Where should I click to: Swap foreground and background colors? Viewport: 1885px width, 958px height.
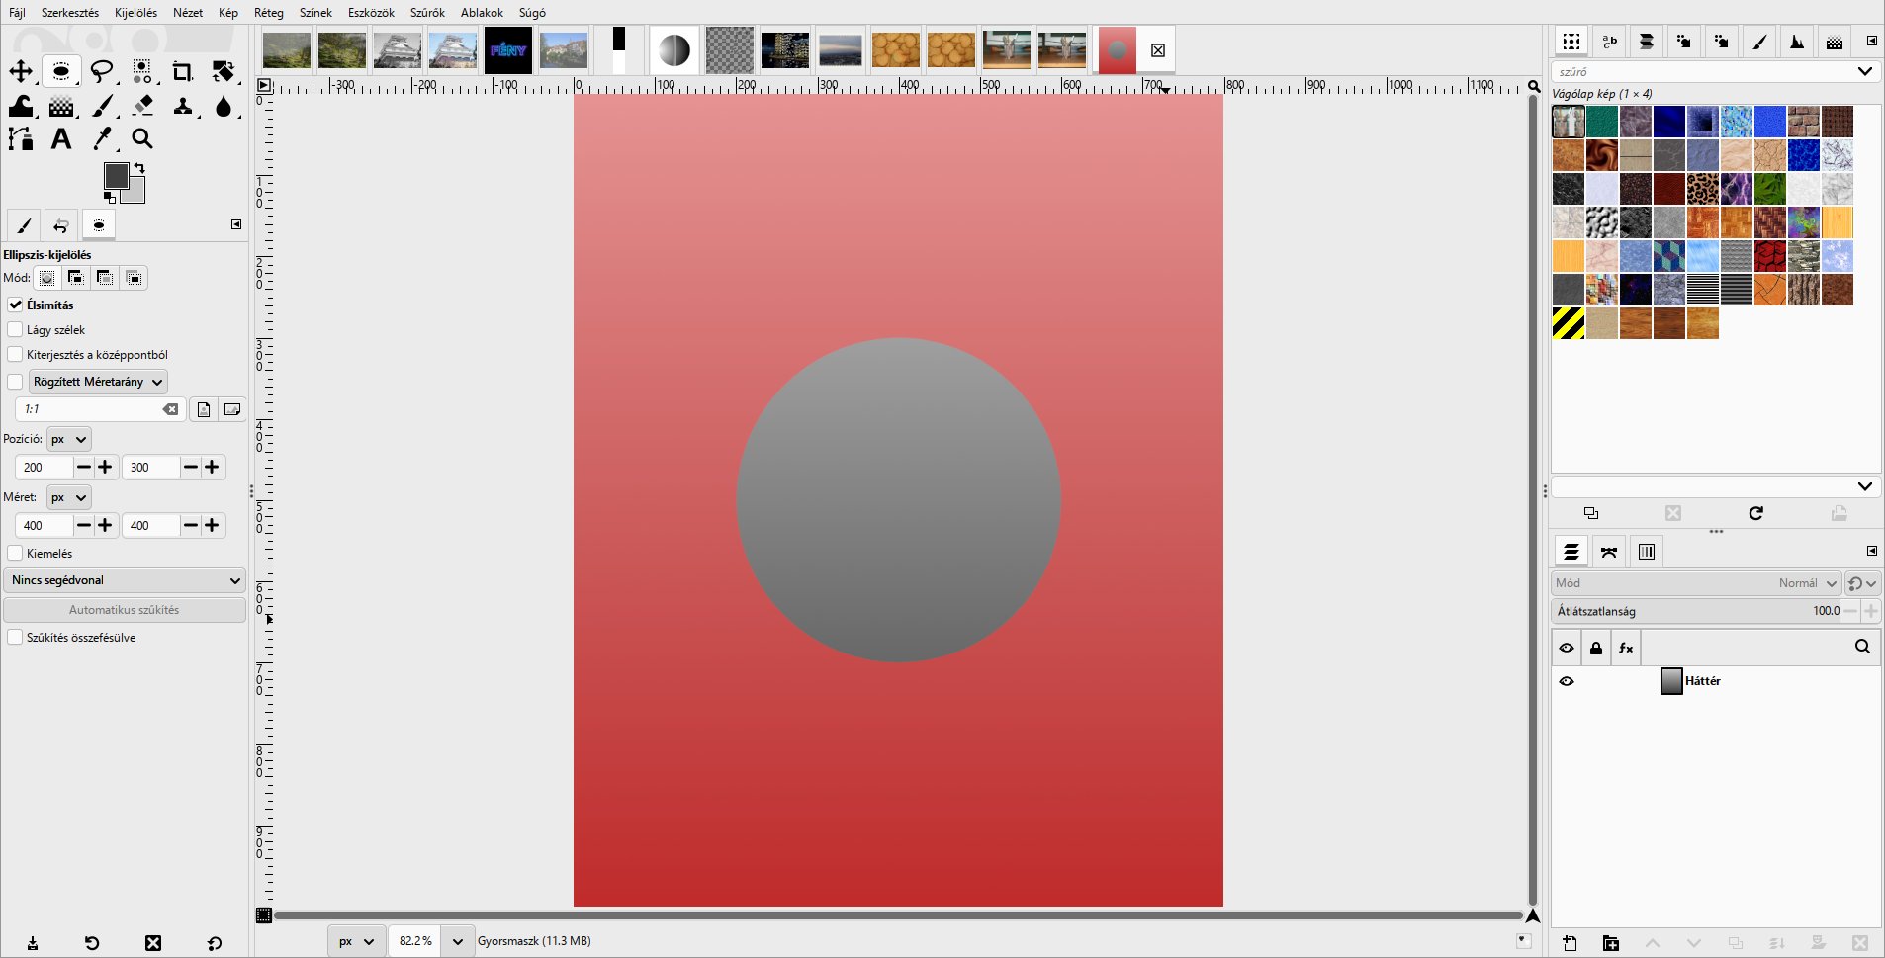(139, 168)
